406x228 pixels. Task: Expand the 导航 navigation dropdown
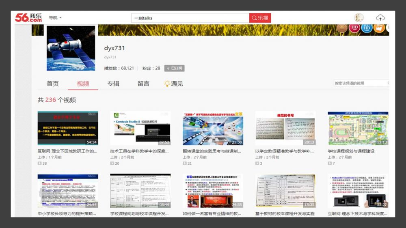[55, 18]
